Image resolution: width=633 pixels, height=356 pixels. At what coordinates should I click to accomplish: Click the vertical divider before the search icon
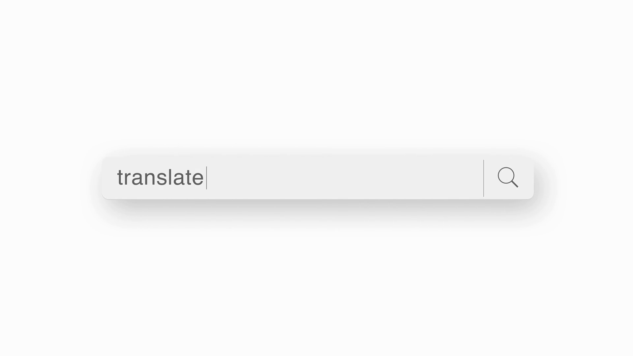[x=484, y=178]
